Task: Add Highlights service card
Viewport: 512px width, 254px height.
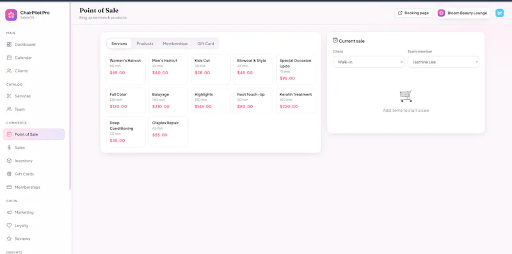Action: [x=211, y=100]
